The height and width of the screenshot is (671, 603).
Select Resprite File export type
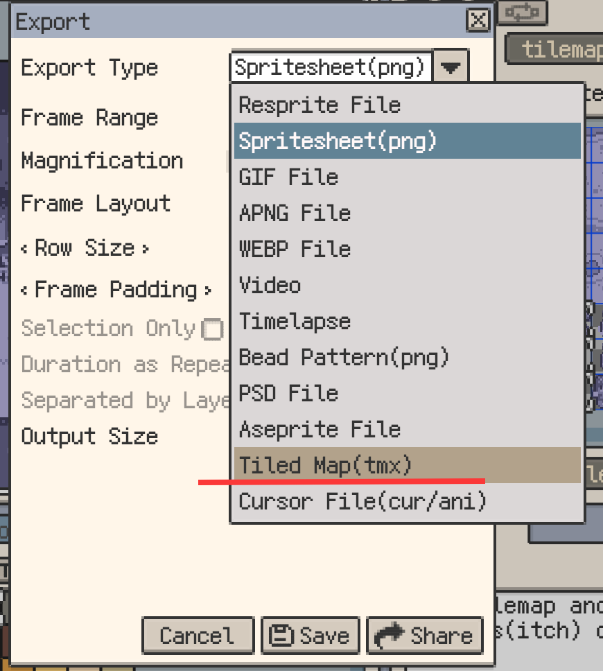tap(407, 105)
